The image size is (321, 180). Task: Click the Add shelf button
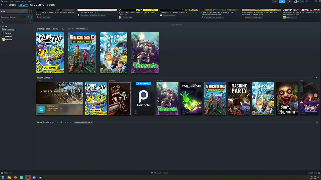coord(177,25)
